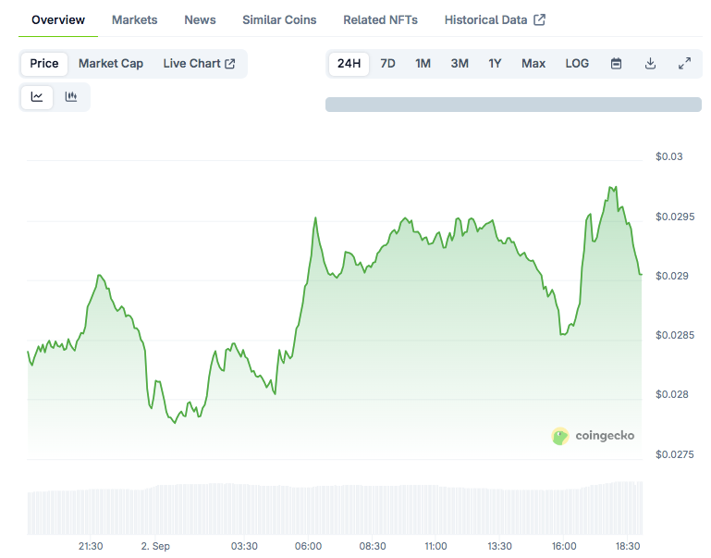Switch chart to Market Cap
Viewport: 711px width, 558px height.
coord(111,64)
